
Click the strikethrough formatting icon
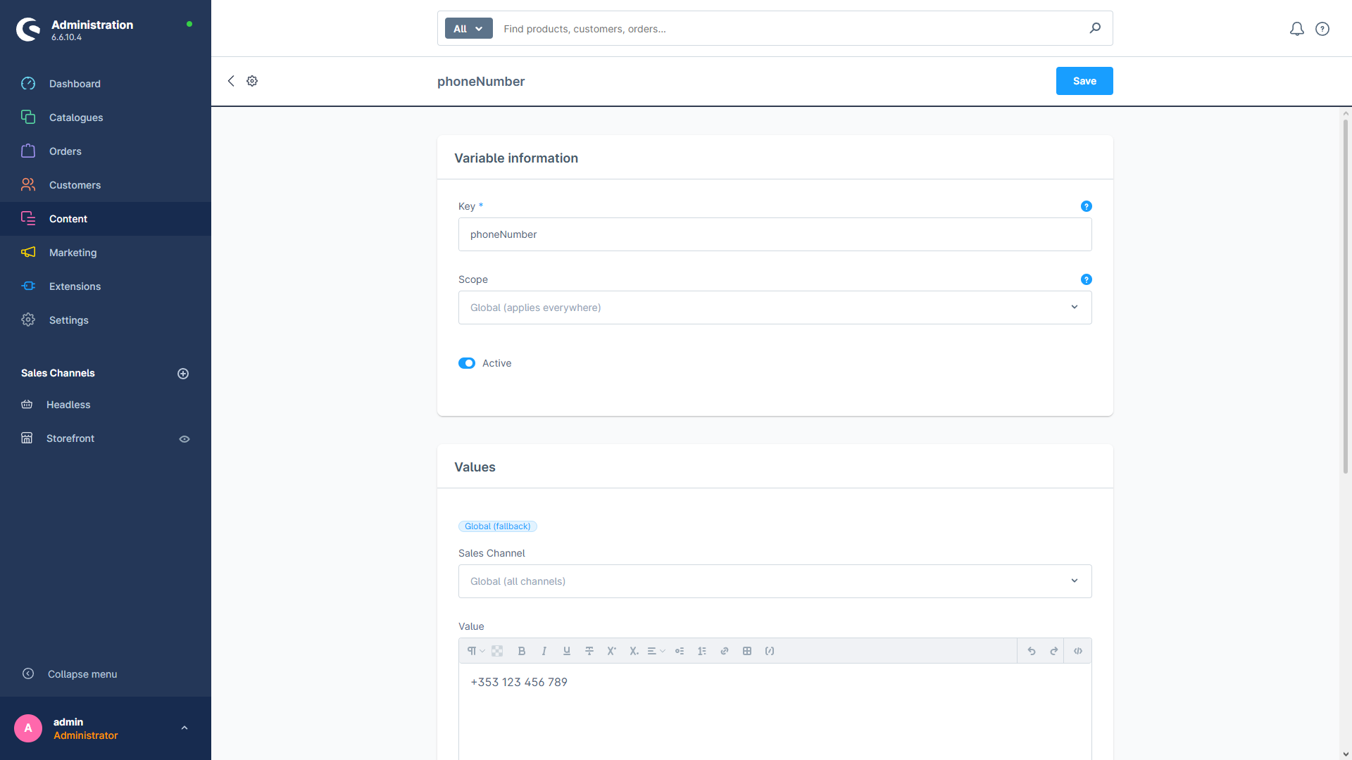(589, 651)
